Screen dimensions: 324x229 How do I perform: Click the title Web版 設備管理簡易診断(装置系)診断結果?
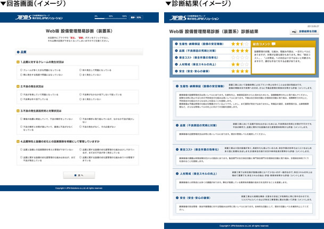click(x=214, y=31)
